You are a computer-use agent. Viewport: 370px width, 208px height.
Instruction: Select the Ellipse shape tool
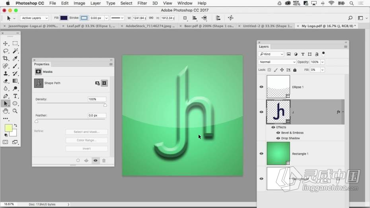15,103
